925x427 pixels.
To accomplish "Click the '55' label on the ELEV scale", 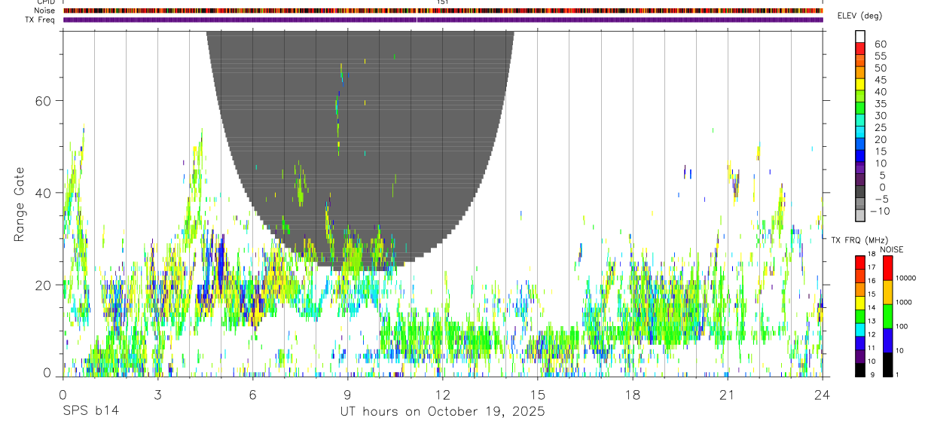I will 880,56.
